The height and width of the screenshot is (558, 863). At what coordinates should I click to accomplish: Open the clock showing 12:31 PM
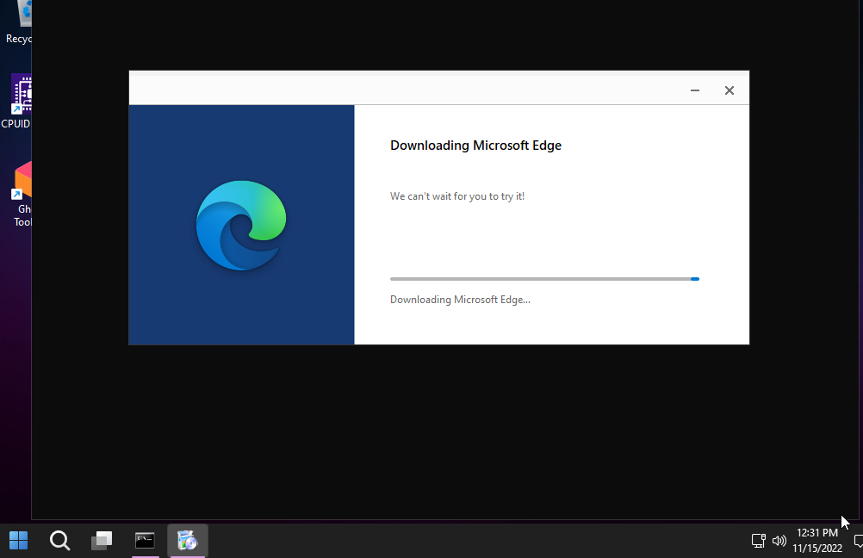point(817,541)
